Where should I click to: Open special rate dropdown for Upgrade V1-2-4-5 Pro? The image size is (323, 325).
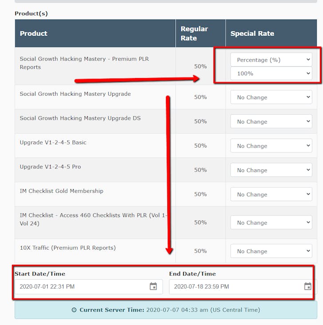coord(271,170)
